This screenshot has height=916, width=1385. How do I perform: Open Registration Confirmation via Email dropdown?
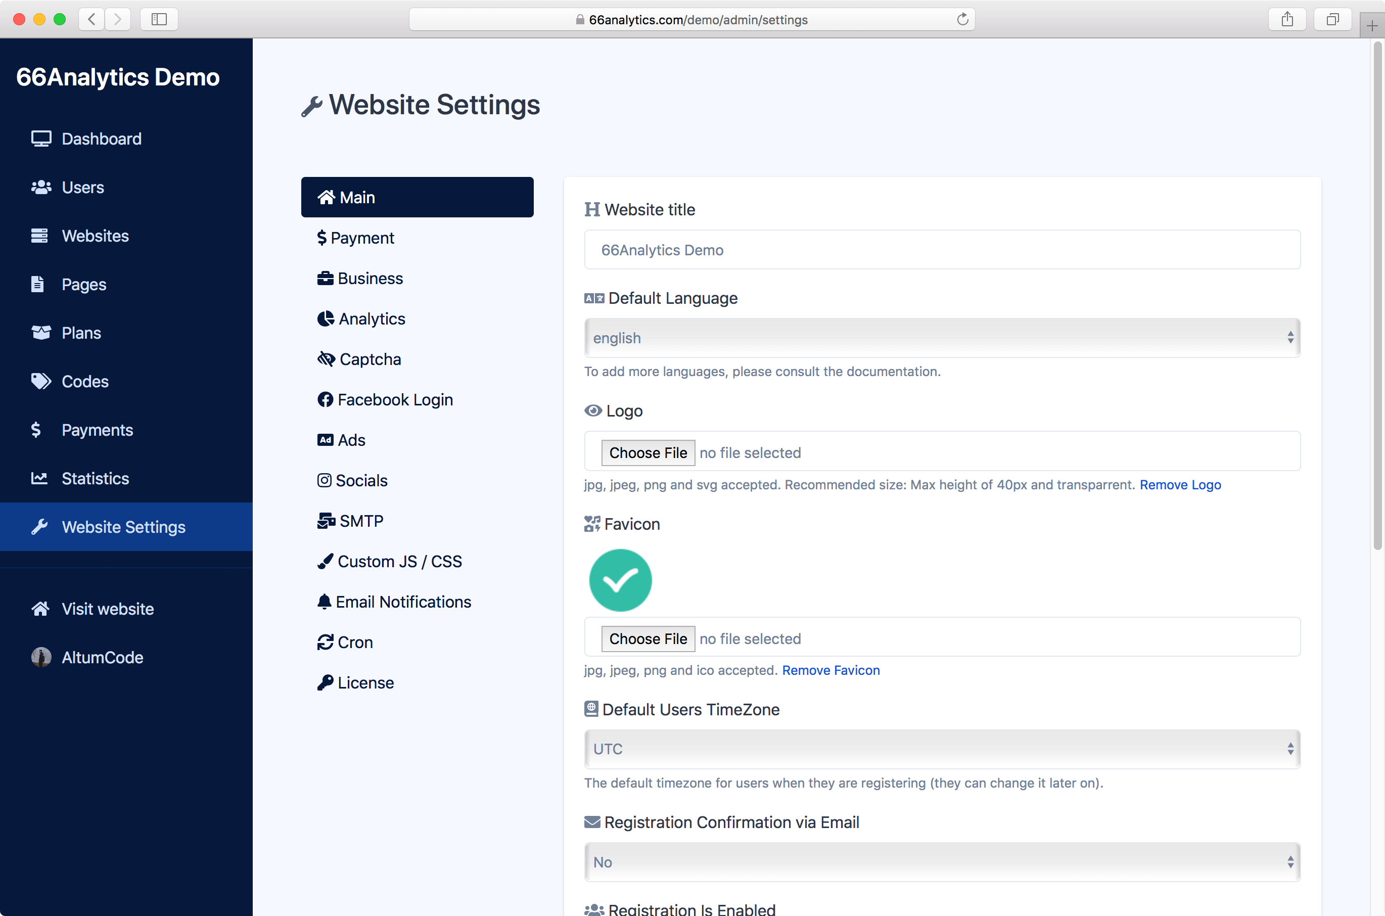coord(942,862)
